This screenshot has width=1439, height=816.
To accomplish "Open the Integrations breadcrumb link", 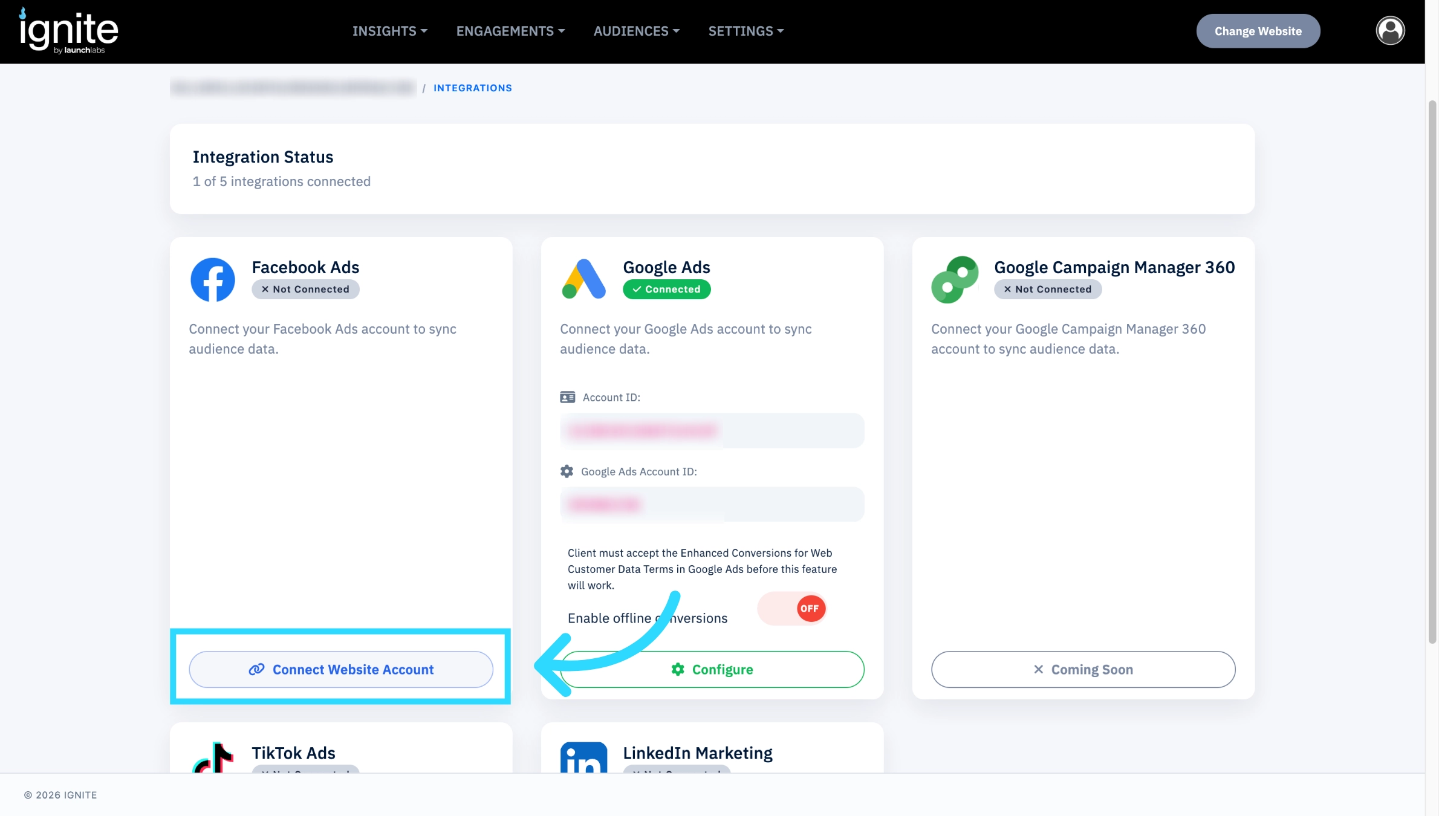I will [x=472, y=88].
